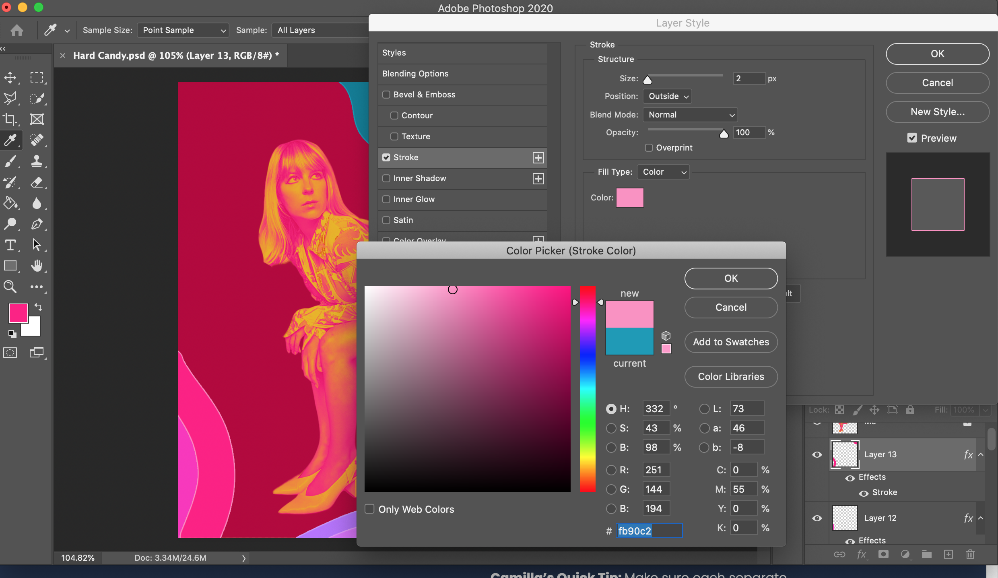This screenshot has width=998, height=578.
Task: Select the Inner Glow style entry
Action: point(414,199)
